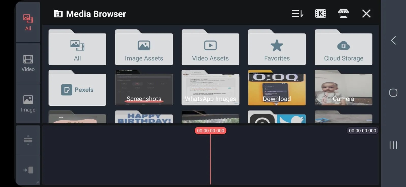Open the Pexels stock media folder
The width and height of the screenshot is (406, 187).
tap(77, 89)
